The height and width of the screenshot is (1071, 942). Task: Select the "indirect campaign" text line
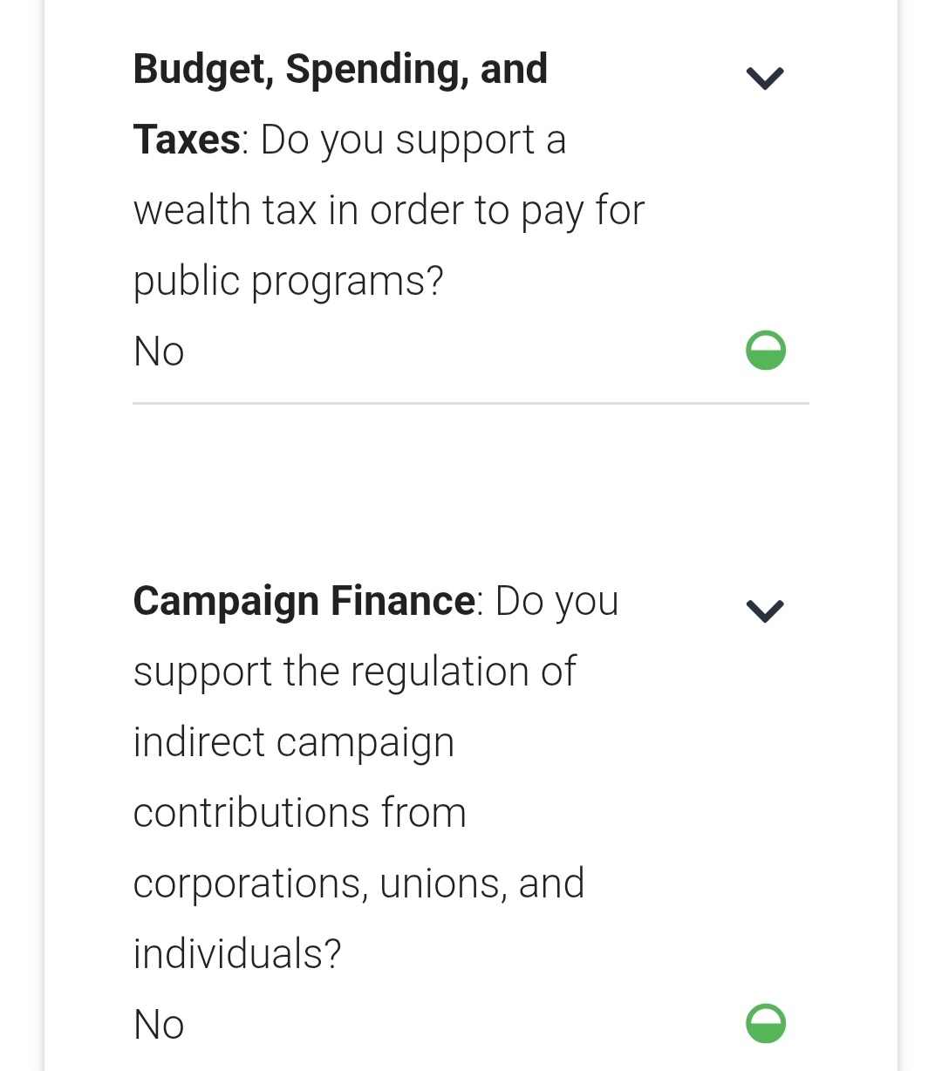pos(293,743)
